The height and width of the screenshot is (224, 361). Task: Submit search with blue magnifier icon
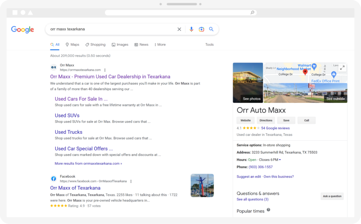211,29
